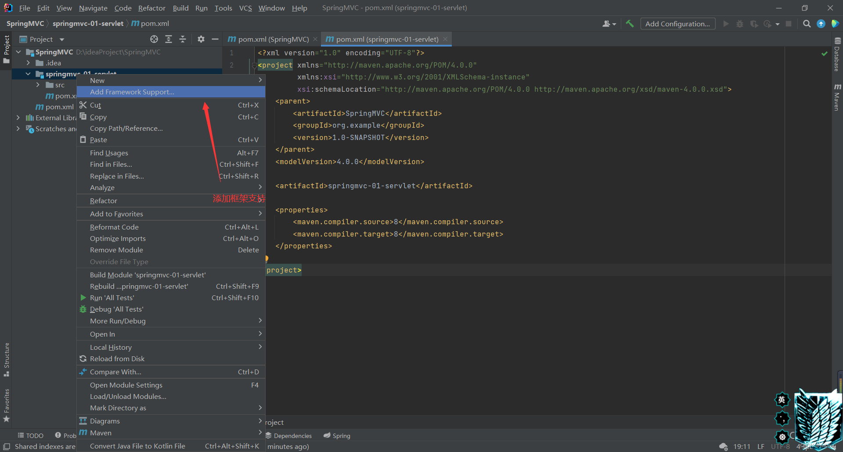Image resolution: width=843 pixels, height=452 pixels.
Task: Click SpringMVC breadcrumb in navigation bar
Action: point(25,24)
